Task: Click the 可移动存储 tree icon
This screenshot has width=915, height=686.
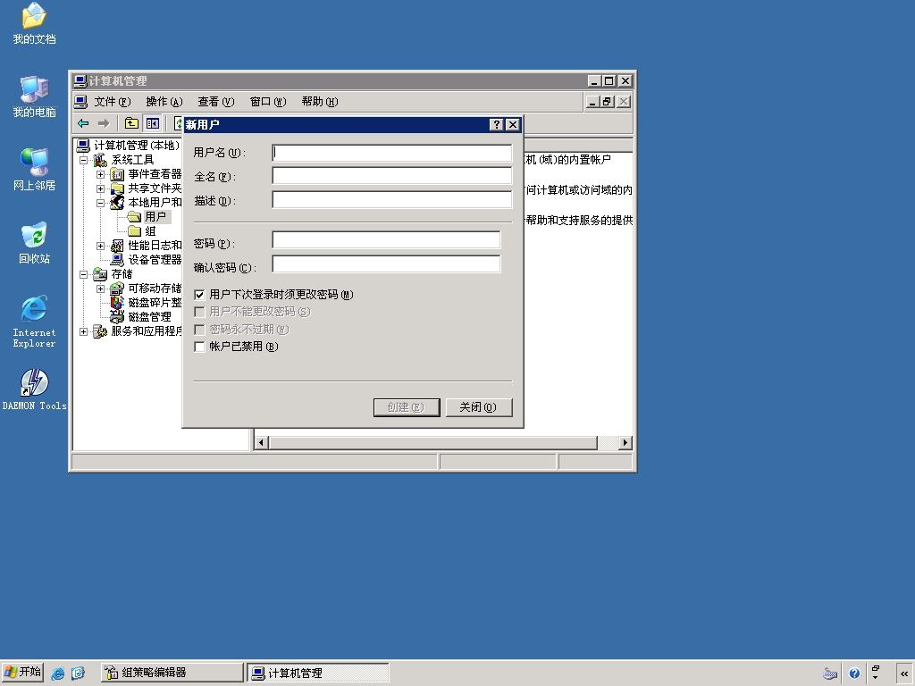Action: coord(117,289)
